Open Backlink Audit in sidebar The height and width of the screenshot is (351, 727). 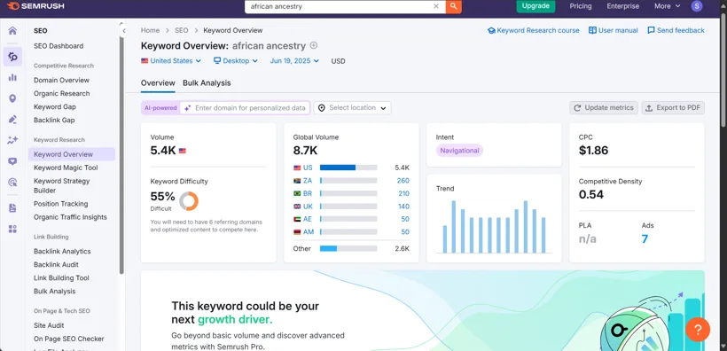[x=56, y=265]
